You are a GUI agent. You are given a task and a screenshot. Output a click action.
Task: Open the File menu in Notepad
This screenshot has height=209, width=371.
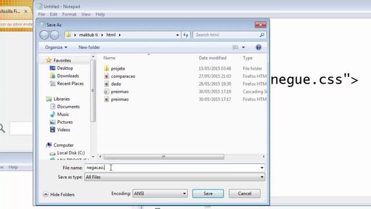tap(41, 15)
